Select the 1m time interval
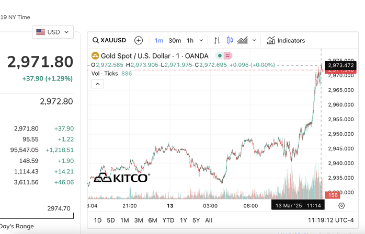 [x=159, y=40]
